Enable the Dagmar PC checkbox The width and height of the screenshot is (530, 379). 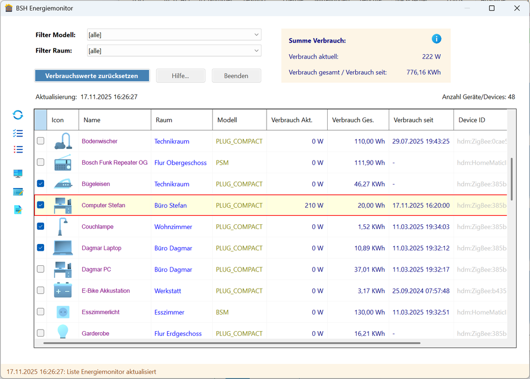40,269
